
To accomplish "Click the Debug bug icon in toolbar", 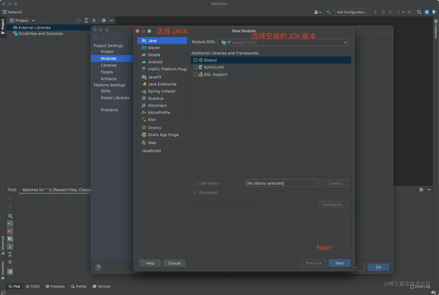I will pos(383,12).
